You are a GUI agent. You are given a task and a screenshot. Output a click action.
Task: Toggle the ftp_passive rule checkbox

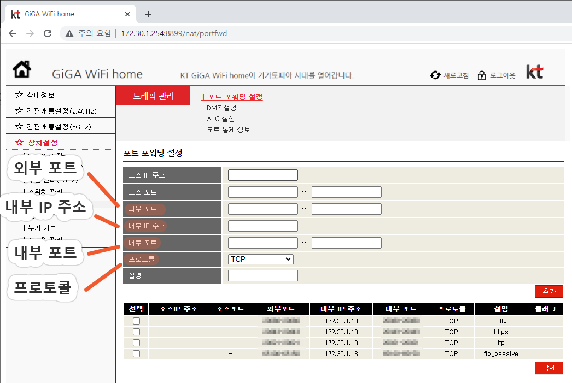pyautogui.click(x=136, y=354)
